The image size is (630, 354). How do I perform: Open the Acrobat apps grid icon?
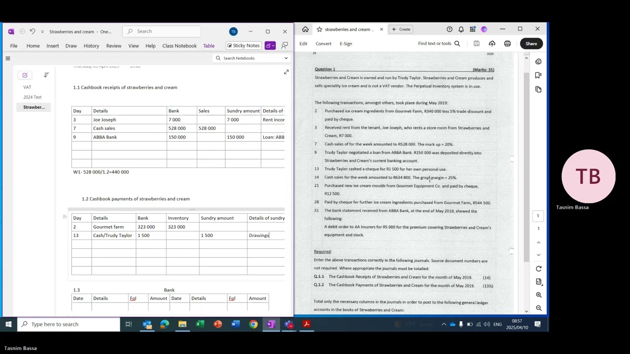tap(472, 29)
